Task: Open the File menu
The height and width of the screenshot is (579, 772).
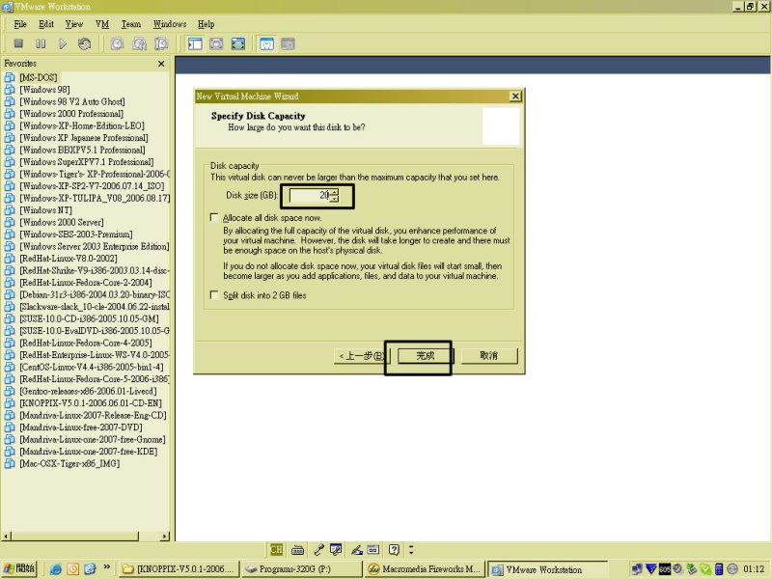Action: [x=20, y=23]
